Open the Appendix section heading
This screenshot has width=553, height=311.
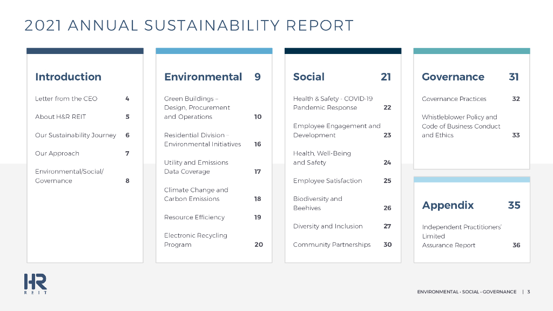coord(448,205)
